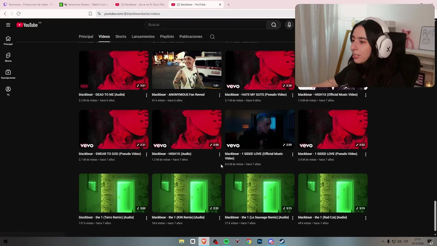Open options for SWEAR TO GOD video

tap(146, 154)
